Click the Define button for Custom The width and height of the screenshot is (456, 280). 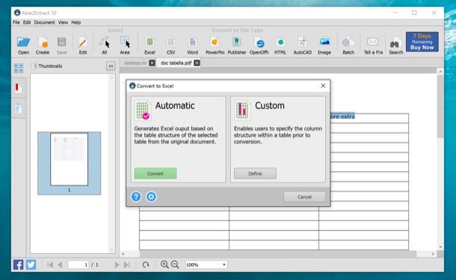tap(255, 173)
